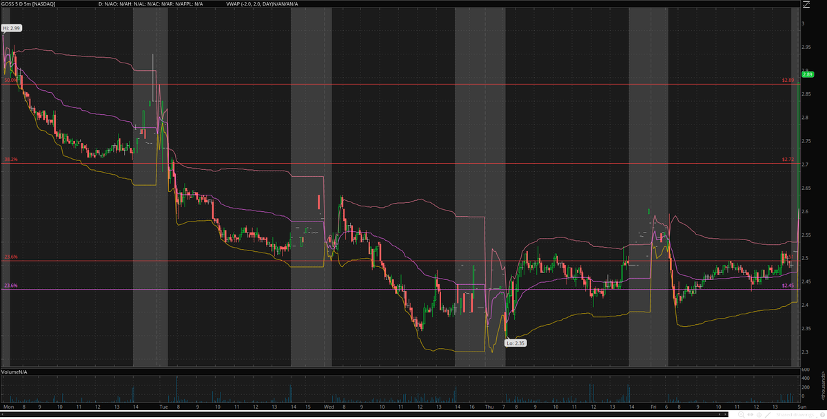The image size is (827, 419).
Task: Click the Volume N/A panel label
Action: [x=15, y=372]
